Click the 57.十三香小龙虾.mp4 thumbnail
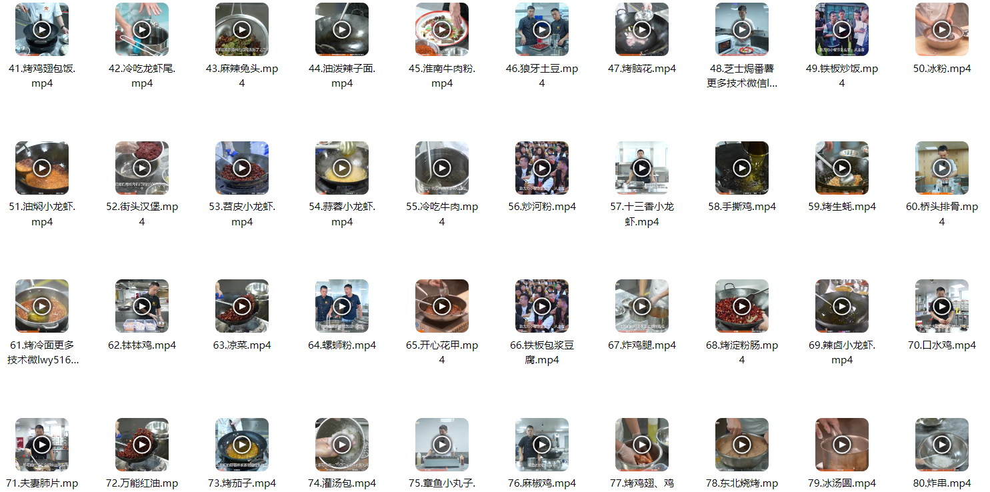Screen dimensions: 990x492 [642, 168]
